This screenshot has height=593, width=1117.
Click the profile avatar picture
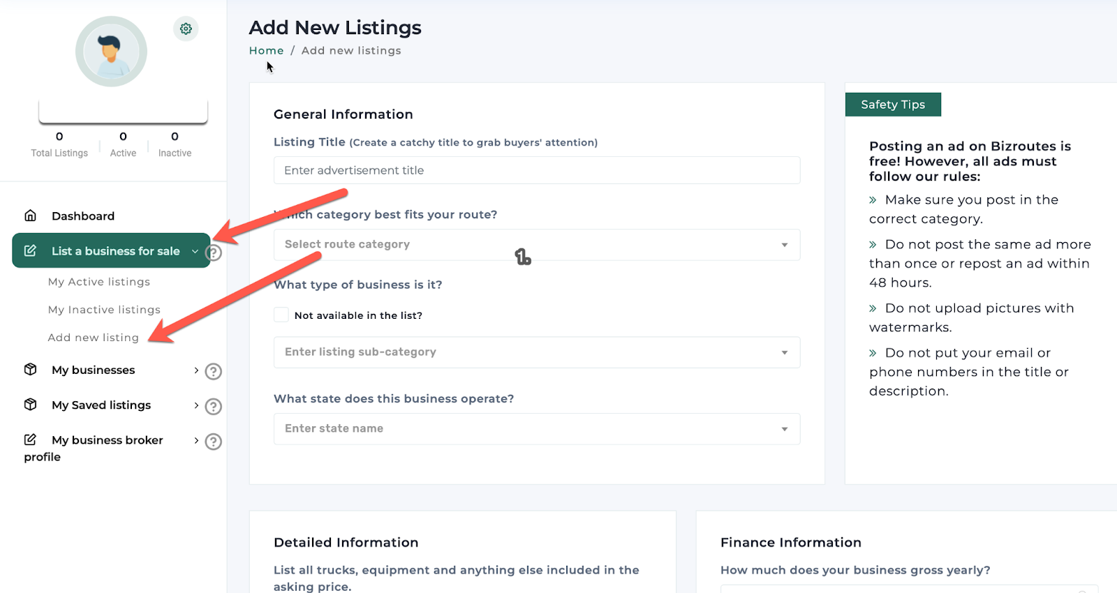pyautogui.click(x=111, y=52)
